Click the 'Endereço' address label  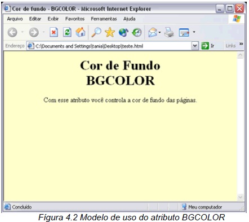point(15,46)
